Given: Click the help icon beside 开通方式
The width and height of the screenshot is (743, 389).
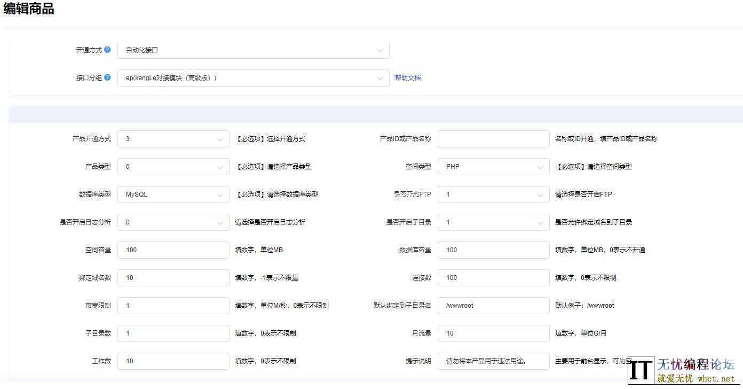Looking at the screenshot, I should tap(107, 50).
